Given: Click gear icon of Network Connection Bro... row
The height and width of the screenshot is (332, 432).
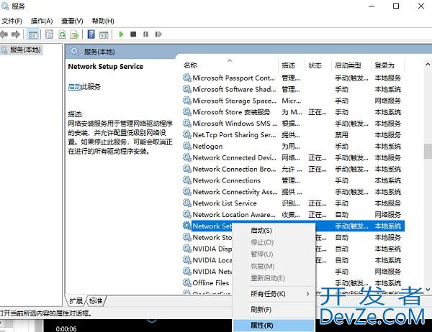Looking at the screenshot, I should [187, 169].
